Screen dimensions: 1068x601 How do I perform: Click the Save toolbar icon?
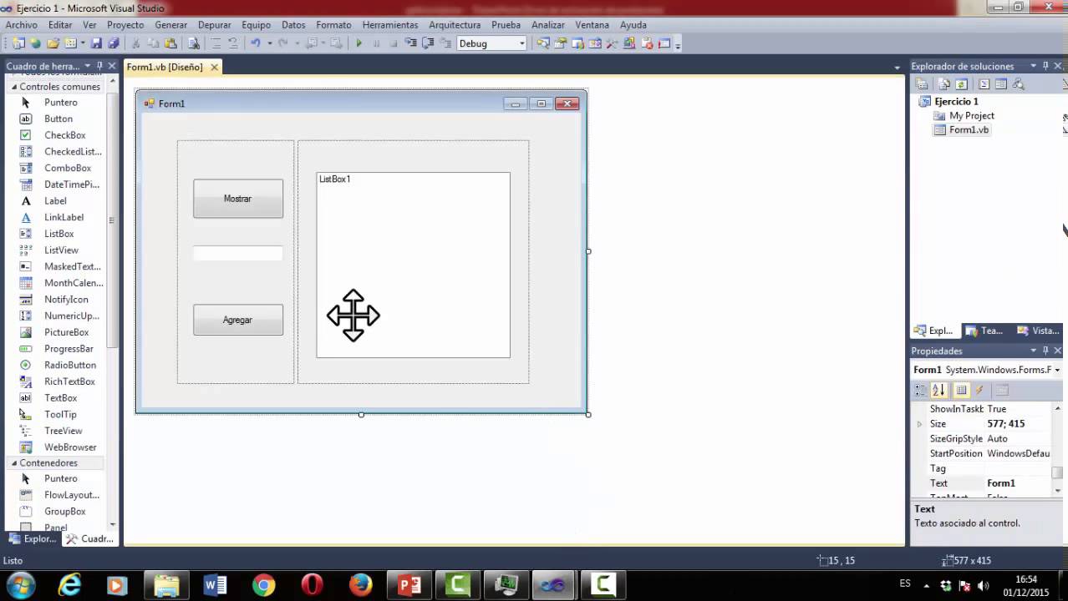(96, 43)
